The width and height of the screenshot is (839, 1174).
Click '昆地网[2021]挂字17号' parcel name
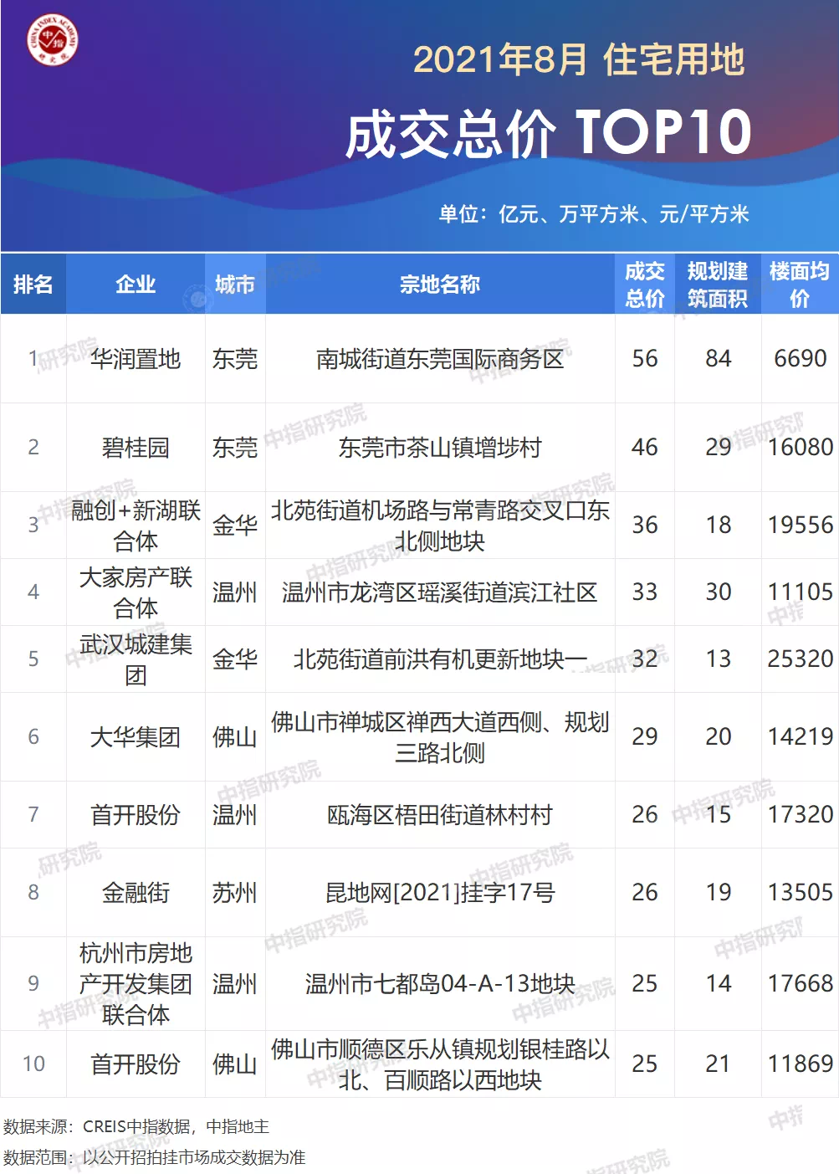[x=440, y=893]
